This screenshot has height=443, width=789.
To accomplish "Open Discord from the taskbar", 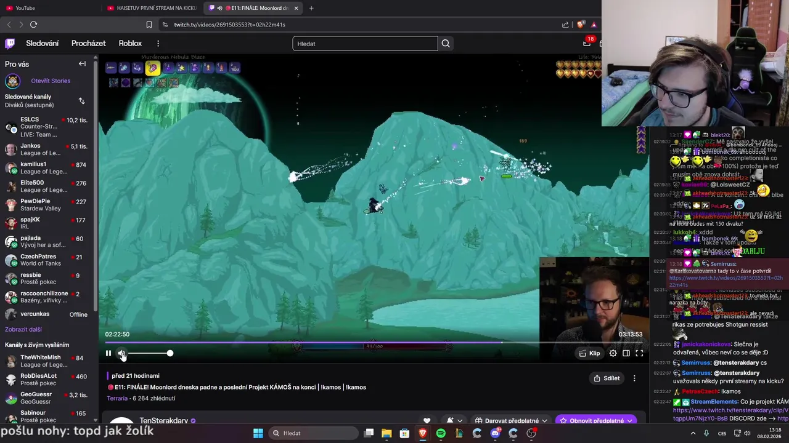I will pos(495,433).
